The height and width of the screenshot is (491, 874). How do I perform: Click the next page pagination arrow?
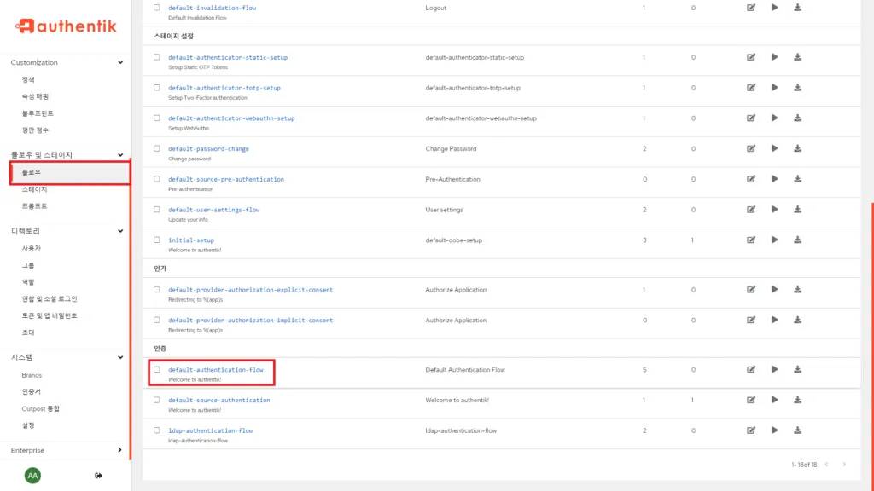coord(844,465)
